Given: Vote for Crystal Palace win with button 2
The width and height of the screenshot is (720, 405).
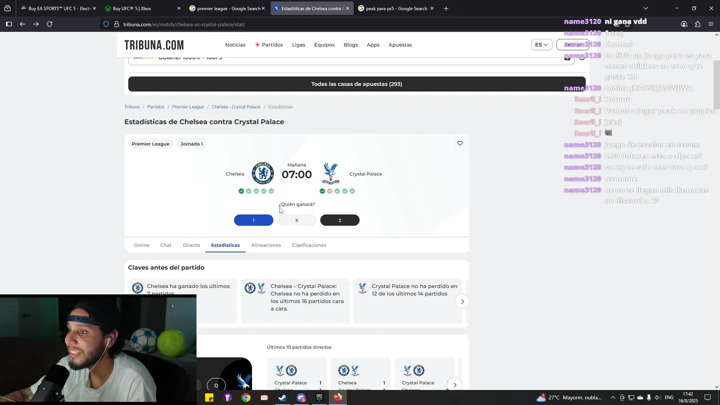Looking at the screenshot, I should tap(340, 220).
